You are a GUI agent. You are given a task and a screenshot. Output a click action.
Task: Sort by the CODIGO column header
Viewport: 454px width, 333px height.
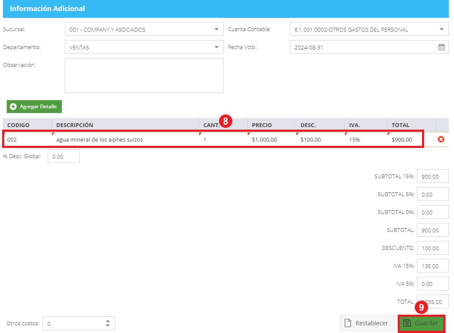(x=18, y=125)
